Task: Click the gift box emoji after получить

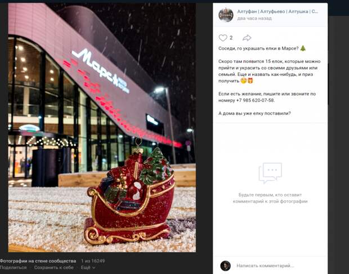Action: [250, 80]
